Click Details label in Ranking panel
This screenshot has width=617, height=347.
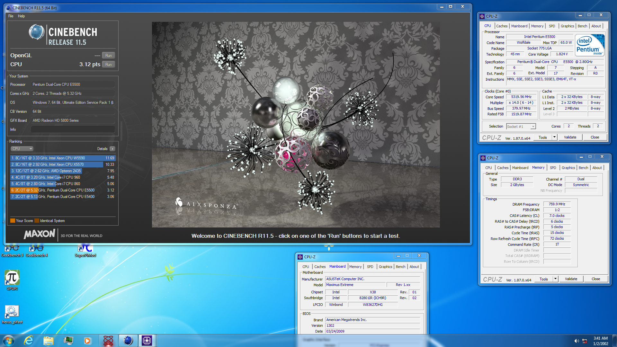click(x=102, y=149)
